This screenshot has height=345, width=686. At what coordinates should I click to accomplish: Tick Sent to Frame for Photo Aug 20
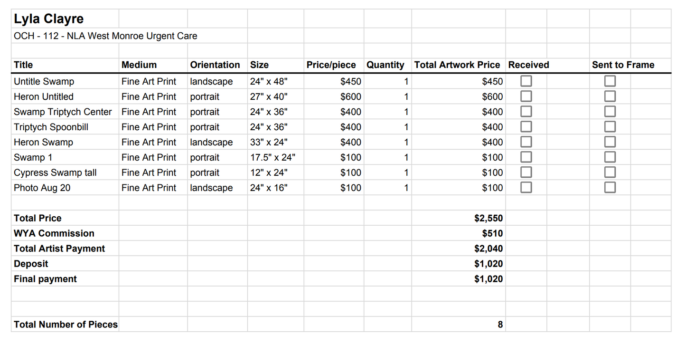point(610,187)
